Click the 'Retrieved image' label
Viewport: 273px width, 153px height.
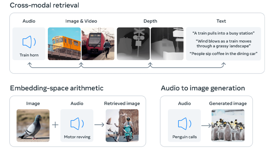coord(122,103)
